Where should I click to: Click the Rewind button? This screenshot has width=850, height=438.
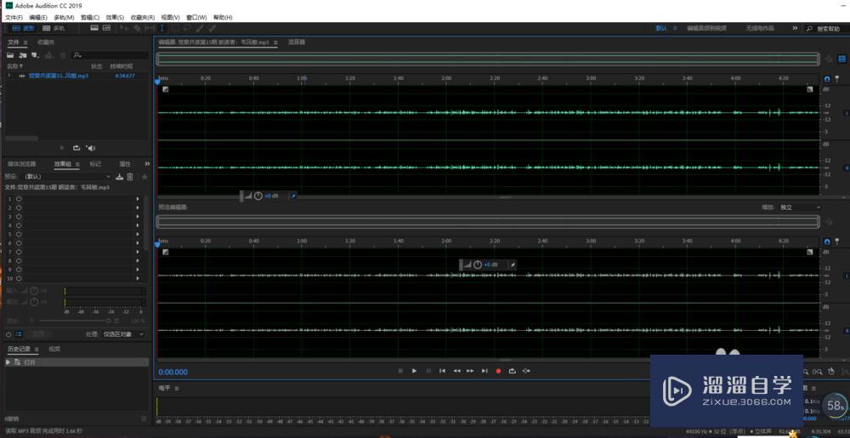click(x=456, y=371)
